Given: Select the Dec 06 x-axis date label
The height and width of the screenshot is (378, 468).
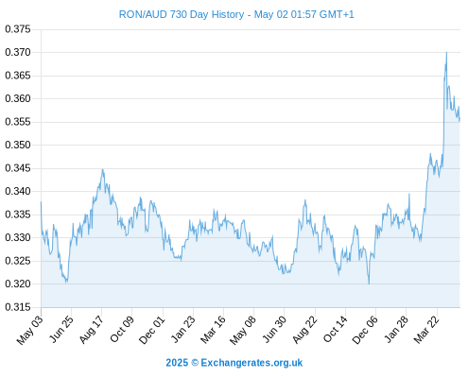Looking at the screenshot, I should pos(366,330).
